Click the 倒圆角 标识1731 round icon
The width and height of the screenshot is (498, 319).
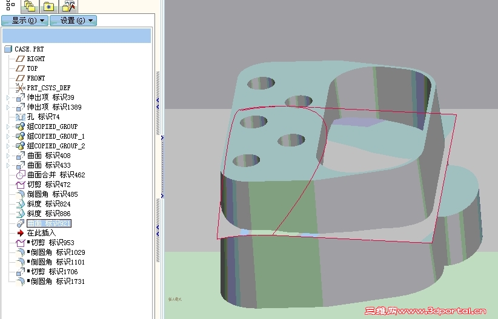pyautogui.click(x=21, y=281)
